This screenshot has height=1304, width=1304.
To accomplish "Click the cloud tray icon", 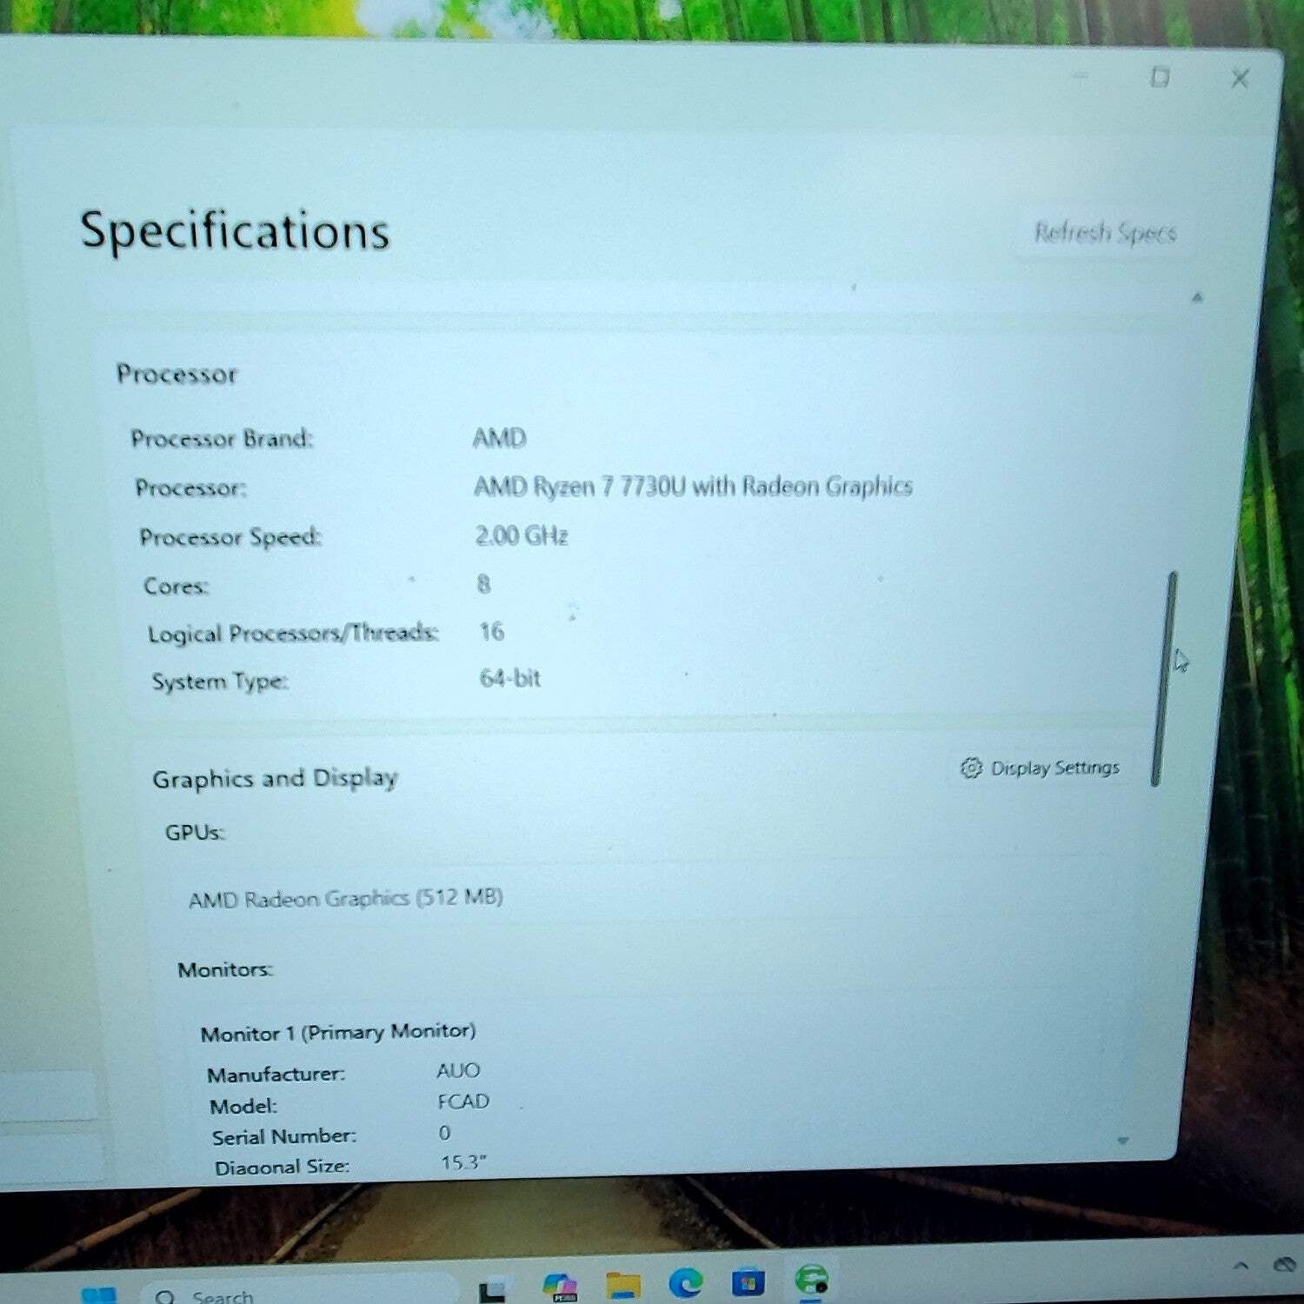I will [x=1286, y=1265].
